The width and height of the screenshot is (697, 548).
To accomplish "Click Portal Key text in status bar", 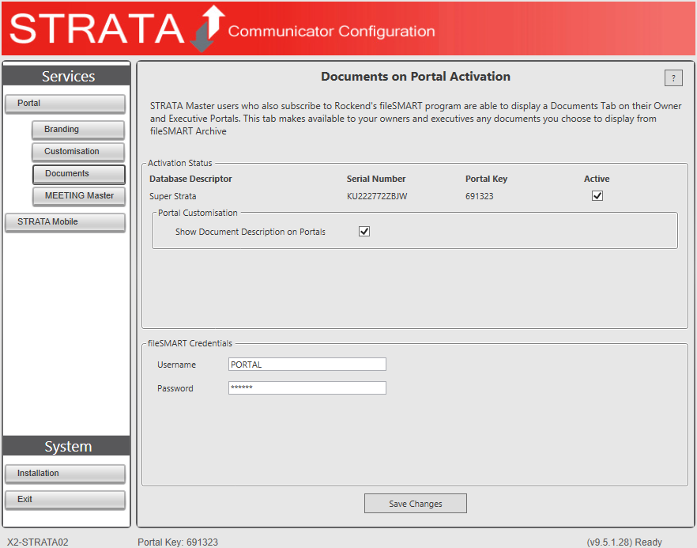I will (178, 542).
